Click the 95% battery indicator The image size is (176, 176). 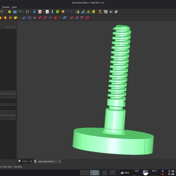tap(125, 173)
